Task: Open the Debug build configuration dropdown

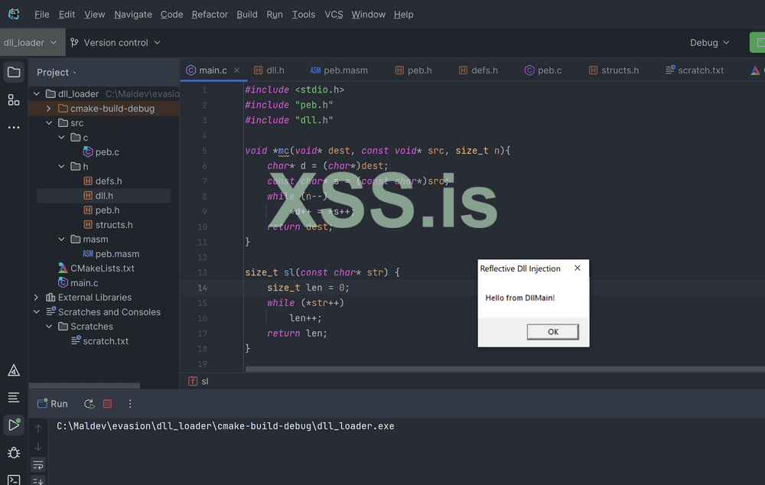Action: pos(709,43)
